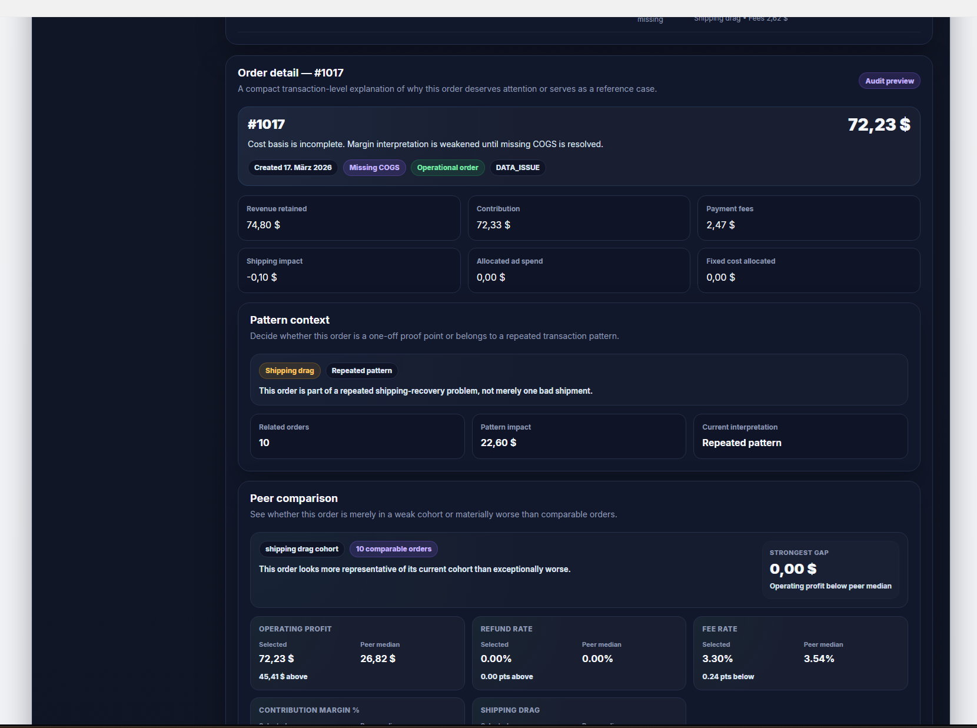Click the 10 comparable orders badge

pos(393,549)
